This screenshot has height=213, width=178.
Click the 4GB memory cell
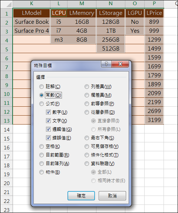tap(82, 31)
